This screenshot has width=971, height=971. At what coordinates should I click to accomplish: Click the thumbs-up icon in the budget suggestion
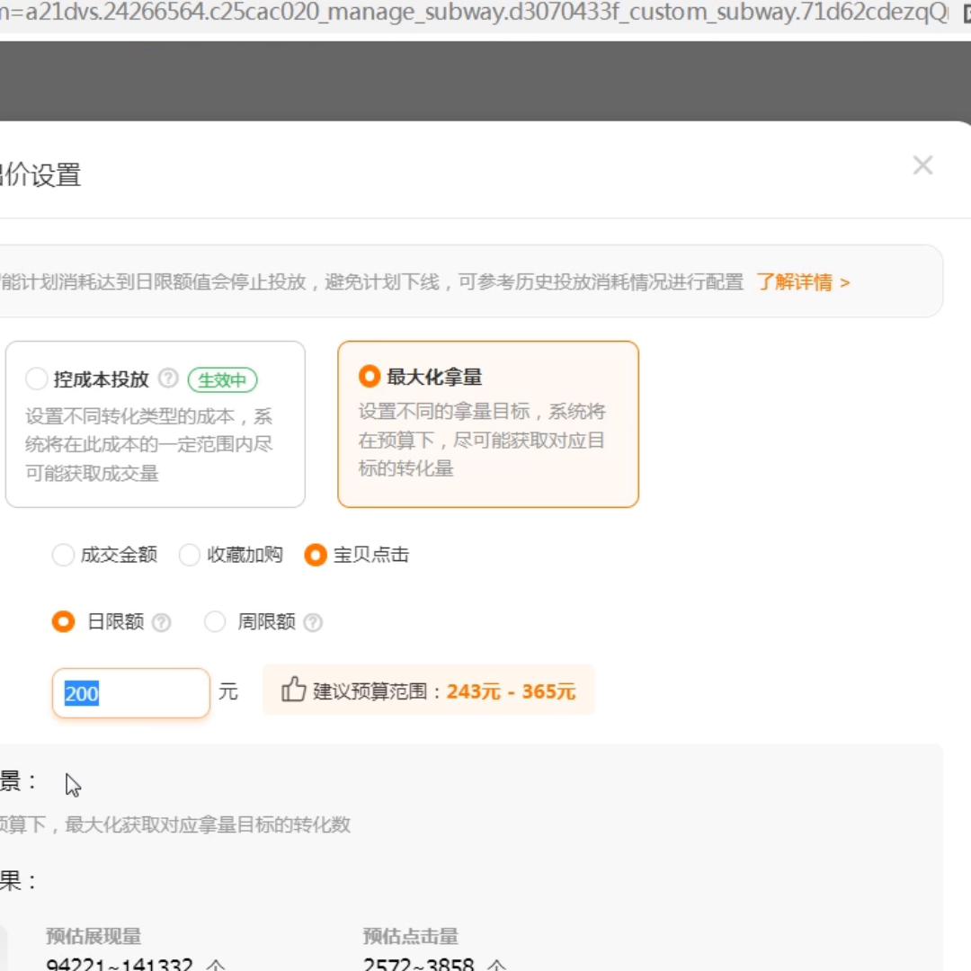[x=292, y=690]
